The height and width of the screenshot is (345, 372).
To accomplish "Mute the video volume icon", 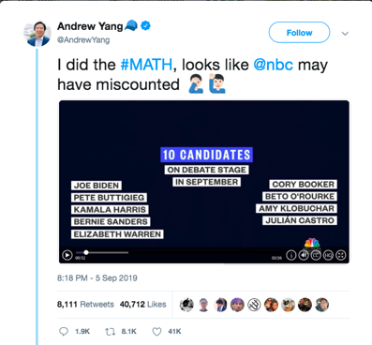I will coord(304,255).
